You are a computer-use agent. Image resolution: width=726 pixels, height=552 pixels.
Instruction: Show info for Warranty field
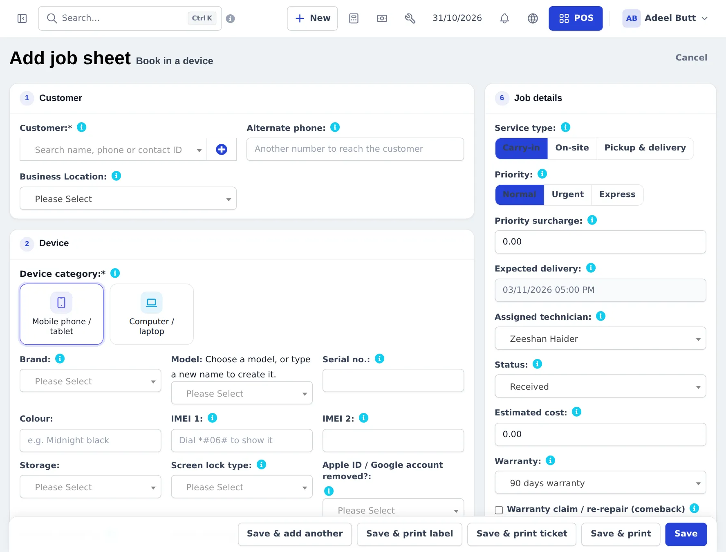coord(551,460)
